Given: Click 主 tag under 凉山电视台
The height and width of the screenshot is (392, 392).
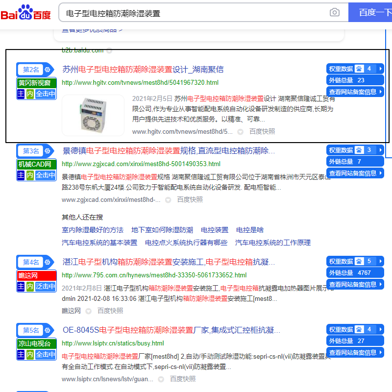Looking at the screenshot, I should [x=21, y=354].
